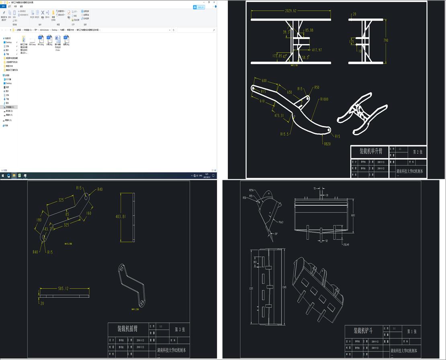The height and width of the screenshot is (360, 446).
Task: Select the (D:) drive in navigation pane
Action: coord(8,111)
